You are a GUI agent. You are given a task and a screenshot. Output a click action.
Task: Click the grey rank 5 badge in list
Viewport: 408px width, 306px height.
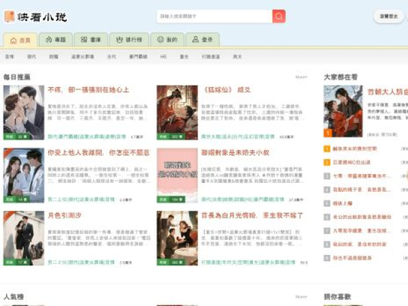point(327,203)
